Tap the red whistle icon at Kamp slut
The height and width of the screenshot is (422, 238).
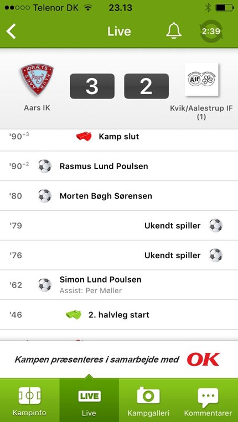[x=84, y=137]
